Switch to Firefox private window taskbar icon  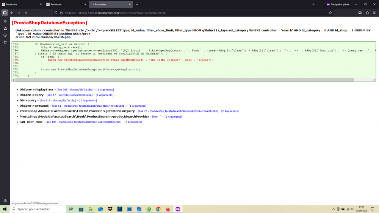tap(178, 209)
